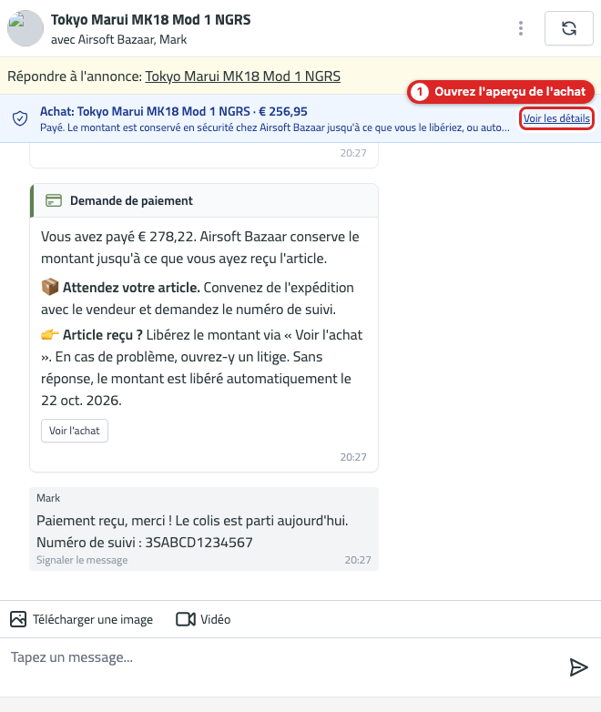Focus the 'Tapez un message...' input field
This screenshot has height=712, width=601.
281,666
